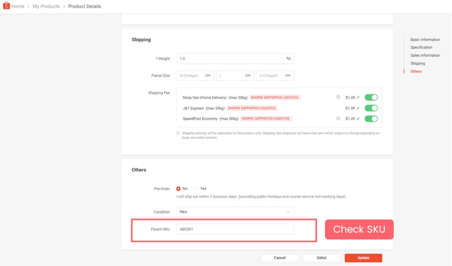This screenshot has height=266, width=452.
Task: Click Ninja Van Shopee Supported Logistics tag
Action: 275,97
